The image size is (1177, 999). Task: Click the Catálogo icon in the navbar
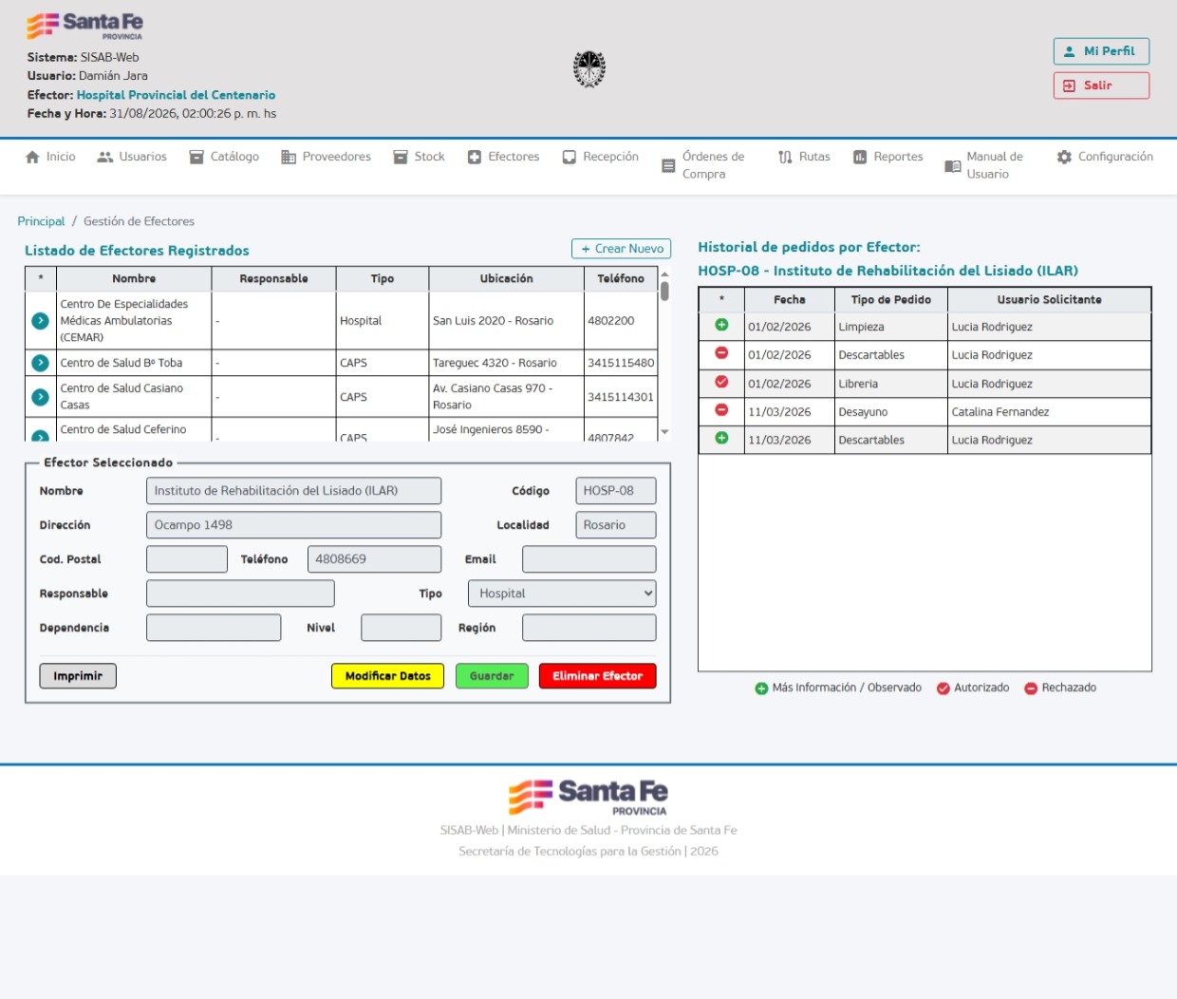(196, 157)
